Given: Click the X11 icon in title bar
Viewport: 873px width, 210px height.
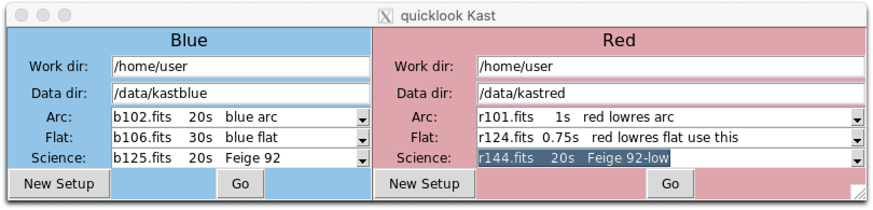Looking at the screenshot, I should [386, 16].
